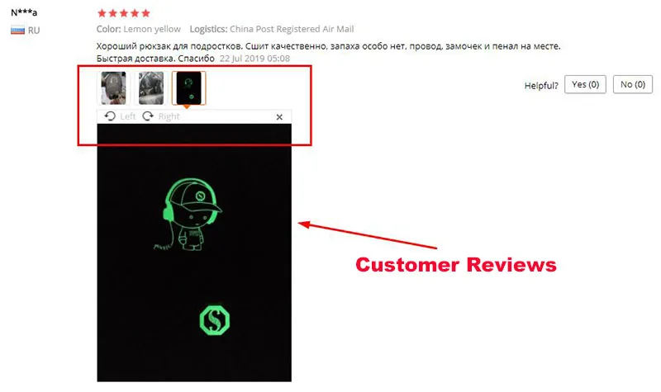Image resolution: width=661 pixels, height=392 pixels.
Task: Click the rotate right arrow icon
Action: [148, 116]
